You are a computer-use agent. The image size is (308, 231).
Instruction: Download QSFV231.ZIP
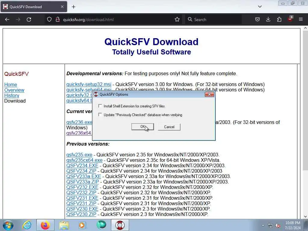pos(81,204)
